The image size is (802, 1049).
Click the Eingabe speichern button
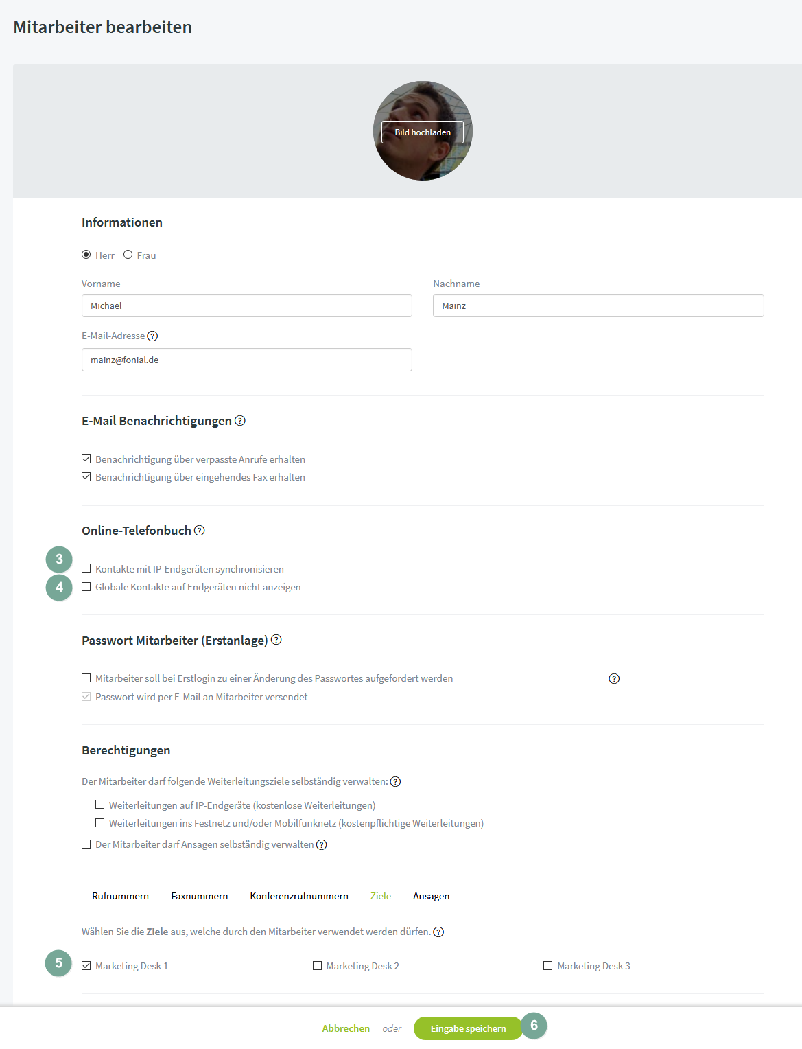click(468, 1028)
